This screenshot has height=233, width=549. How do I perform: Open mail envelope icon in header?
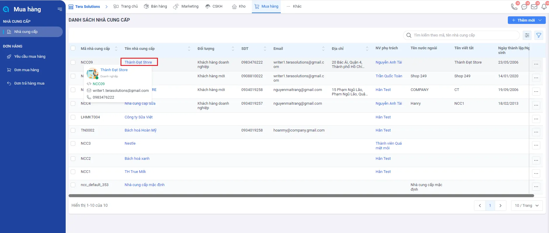click(x=534, y=6)
